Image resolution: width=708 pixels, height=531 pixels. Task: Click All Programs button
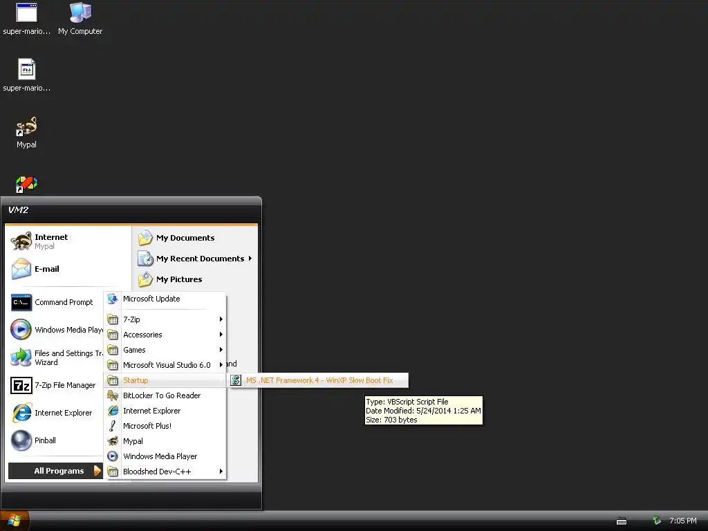coord(56,471)
